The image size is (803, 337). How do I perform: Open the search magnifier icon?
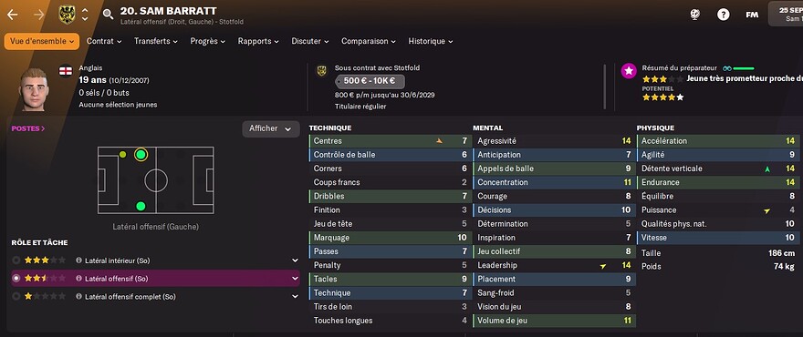point(108,15)
